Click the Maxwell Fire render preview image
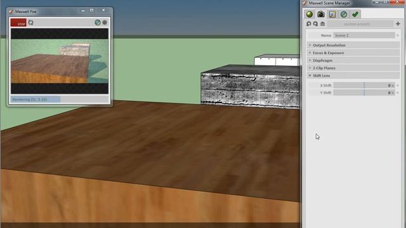 pyautogui.click(x=60, y=61)
